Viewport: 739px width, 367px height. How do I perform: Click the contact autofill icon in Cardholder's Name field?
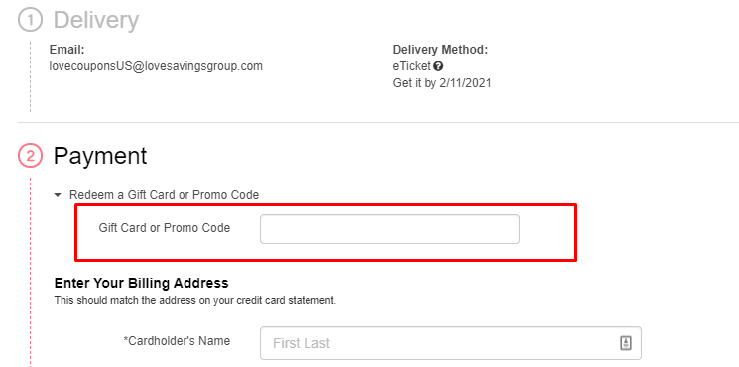[x=625, y=343]
